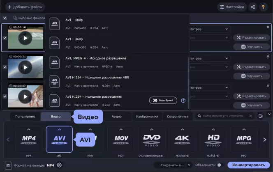Screen dimensions: 273x172
Task: Click the Add files button
Action: point(25,7)
